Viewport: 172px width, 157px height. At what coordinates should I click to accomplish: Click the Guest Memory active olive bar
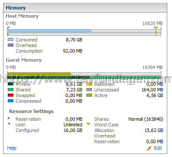tap(39, 74)
